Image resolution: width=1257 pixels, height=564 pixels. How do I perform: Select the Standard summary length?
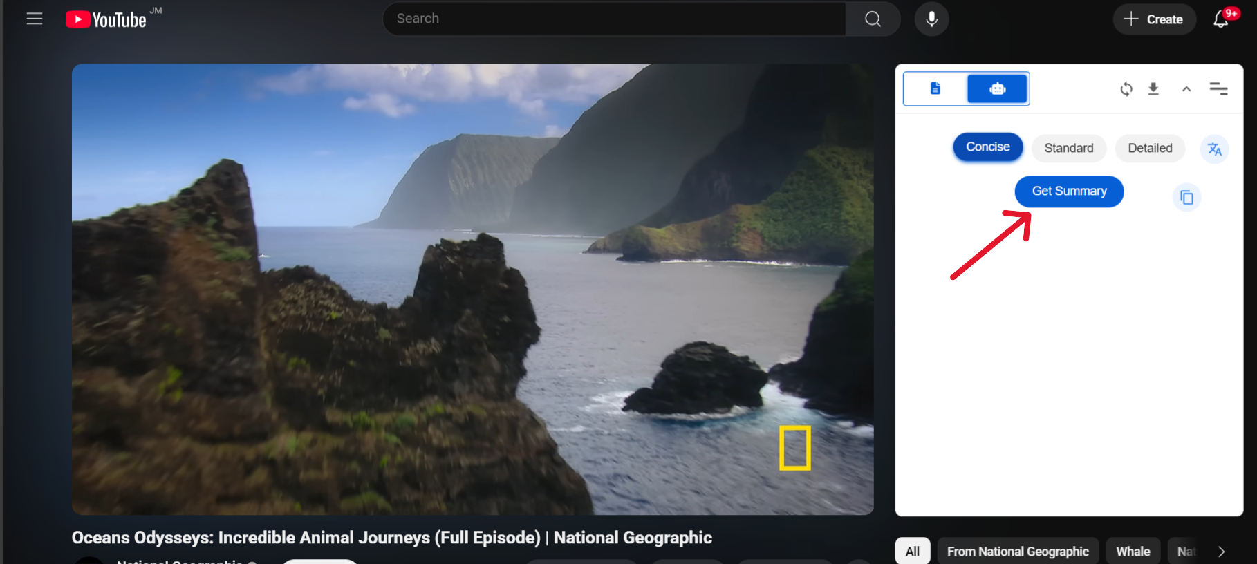pos(1068,149)
